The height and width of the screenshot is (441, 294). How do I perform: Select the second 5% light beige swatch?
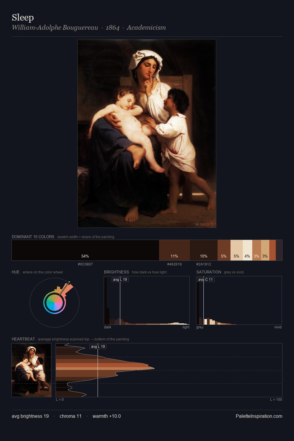click(x=237, y=250)
